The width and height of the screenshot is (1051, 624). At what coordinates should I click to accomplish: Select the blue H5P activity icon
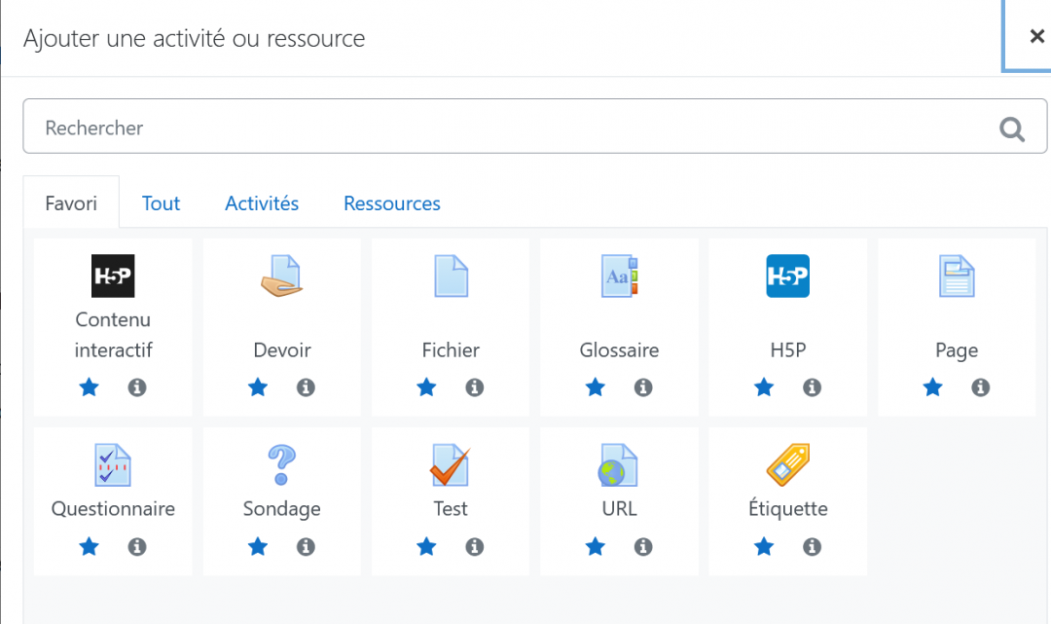click(x=787, y=275)
